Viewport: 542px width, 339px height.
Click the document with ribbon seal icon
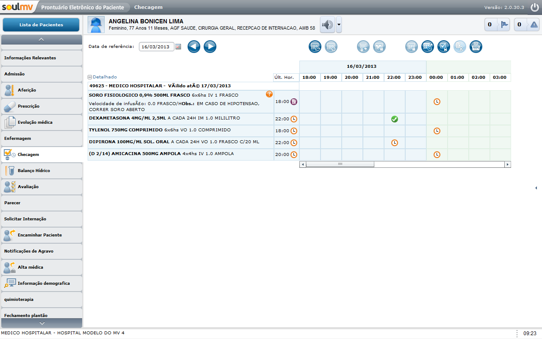460,47
